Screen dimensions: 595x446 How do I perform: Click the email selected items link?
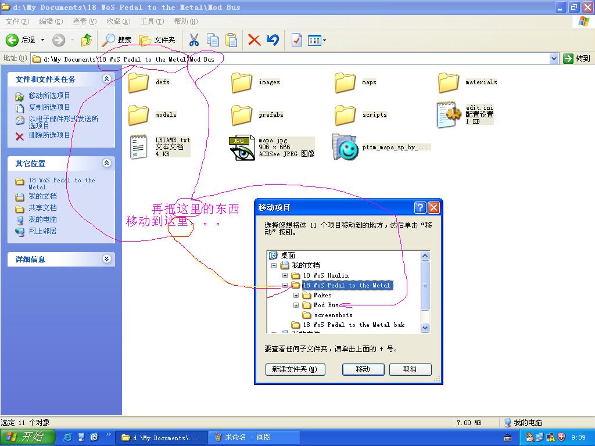click(x=63, y=122)
